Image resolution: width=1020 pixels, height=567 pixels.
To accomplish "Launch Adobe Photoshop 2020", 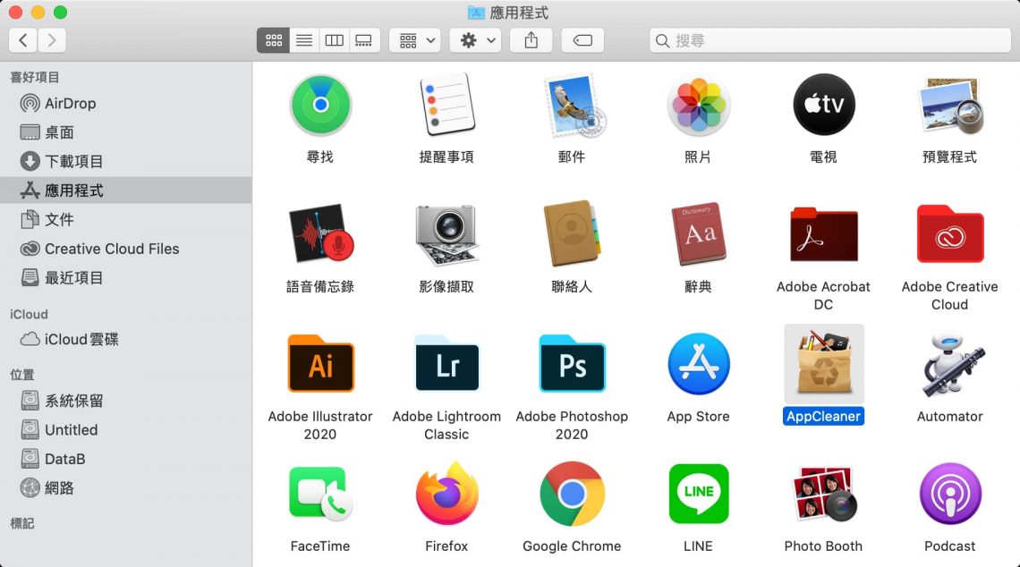I will pyautogui.click(x=572, y=365).
